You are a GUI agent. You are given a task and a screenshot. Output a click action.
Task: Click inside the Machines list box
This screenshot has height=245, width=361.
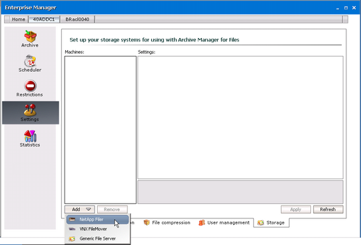(x=101, y=130)
